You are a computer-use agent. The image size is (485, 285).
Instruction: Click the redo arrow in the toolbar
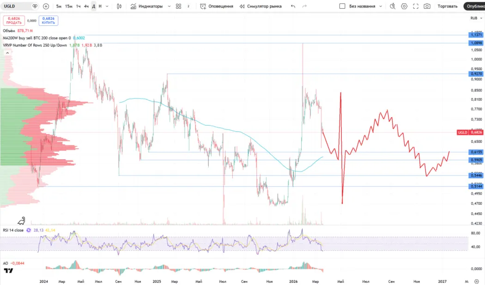click(x=304, y=6)
